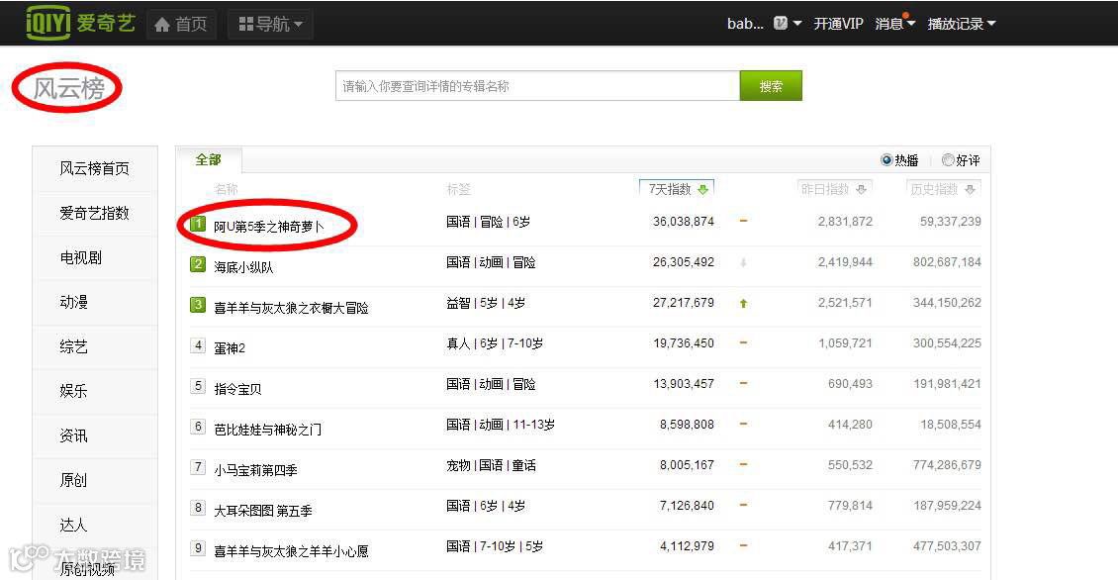Click the bab... username
Screen dimensions: 1118x580
coord(745,24)
